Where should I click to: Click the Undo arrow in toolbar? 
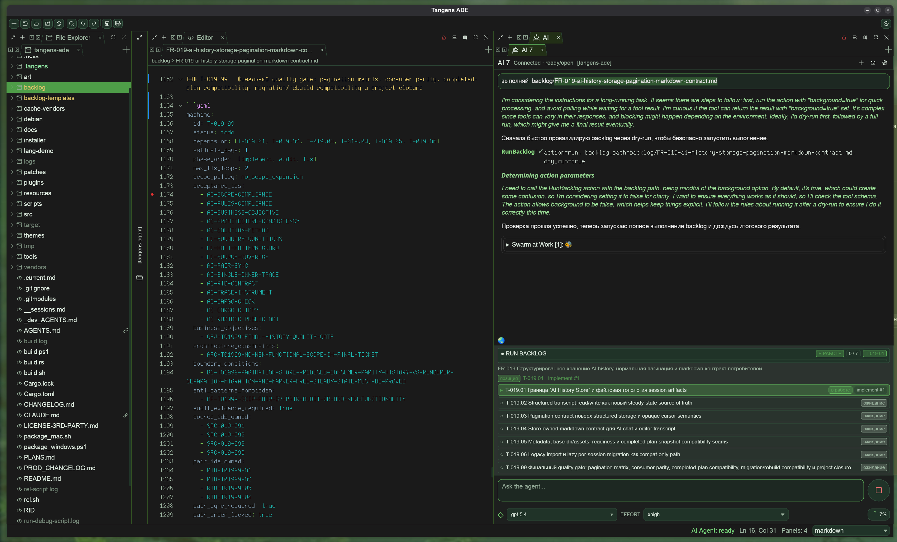[83, 24]
